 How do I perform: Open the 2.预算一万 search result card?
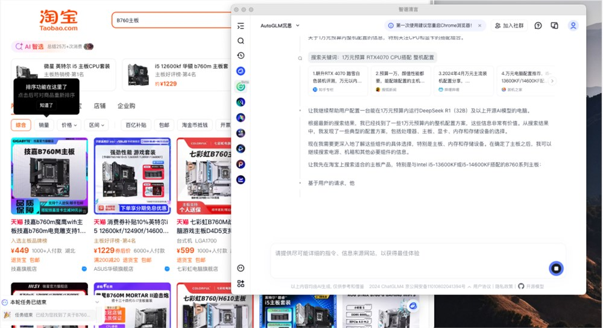(x=401, y=81)
